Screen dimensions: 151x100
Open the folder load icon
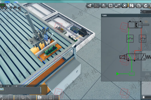(139, 6)
